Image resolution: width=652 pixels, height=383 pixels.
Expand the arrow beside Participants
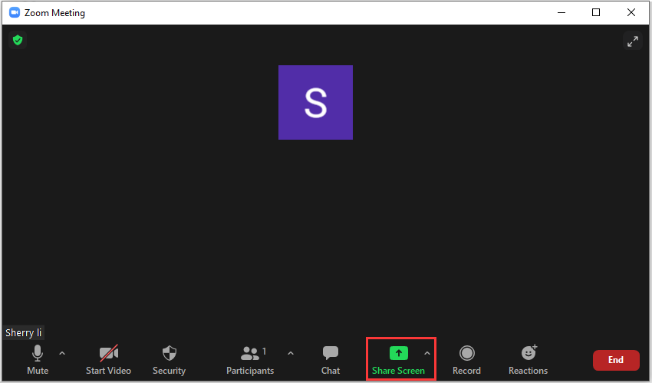point(291,354)
